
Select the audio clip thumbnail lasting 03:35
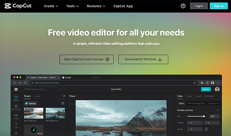coord(34,130)
